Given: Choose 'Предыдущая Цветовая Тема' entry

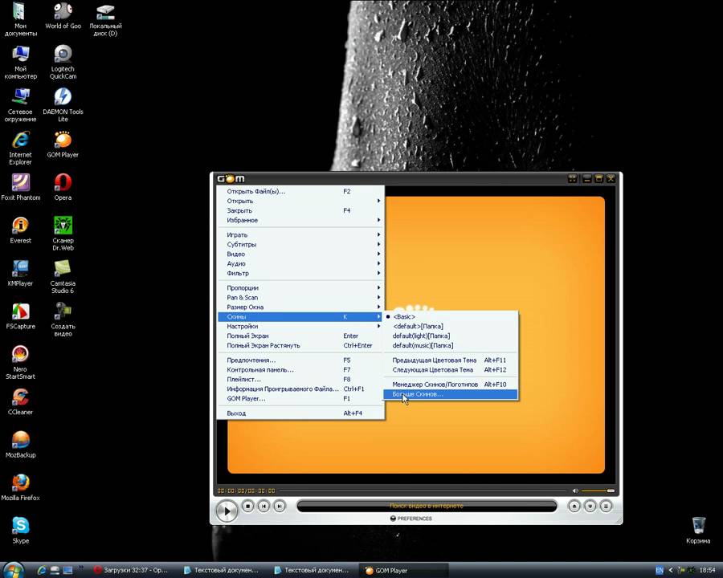Looking at the screenshot, I should (451, 360).
